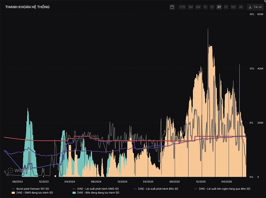Click the download arrow icon beside Tải về
The height and width of the screenshot is (198, 266).
tap(250, 7)
